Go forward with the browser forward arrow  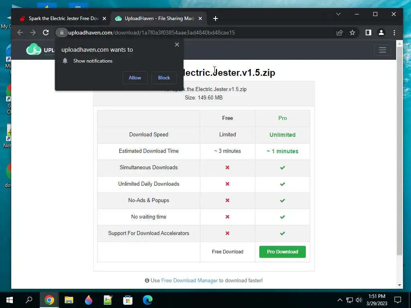coord(33,32)
